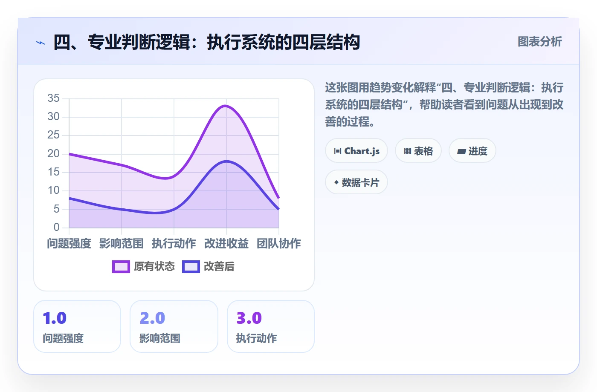Open the 3.0 执行动作 card

click(271, 326)
